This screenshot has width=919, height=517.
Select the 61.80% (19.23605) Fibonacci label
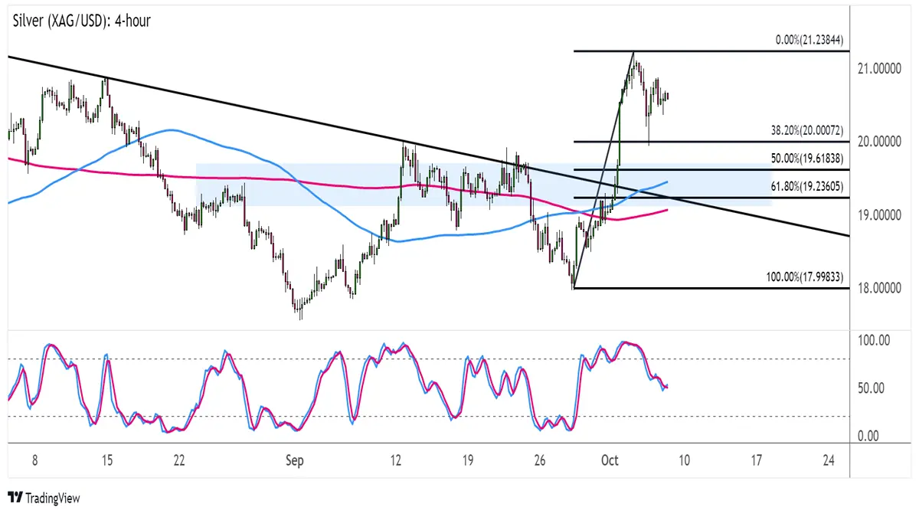(804, 186)
